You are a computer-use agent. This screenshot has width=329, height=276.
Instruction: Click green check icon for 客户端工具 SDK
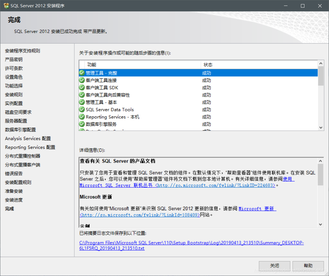[82, 87]
